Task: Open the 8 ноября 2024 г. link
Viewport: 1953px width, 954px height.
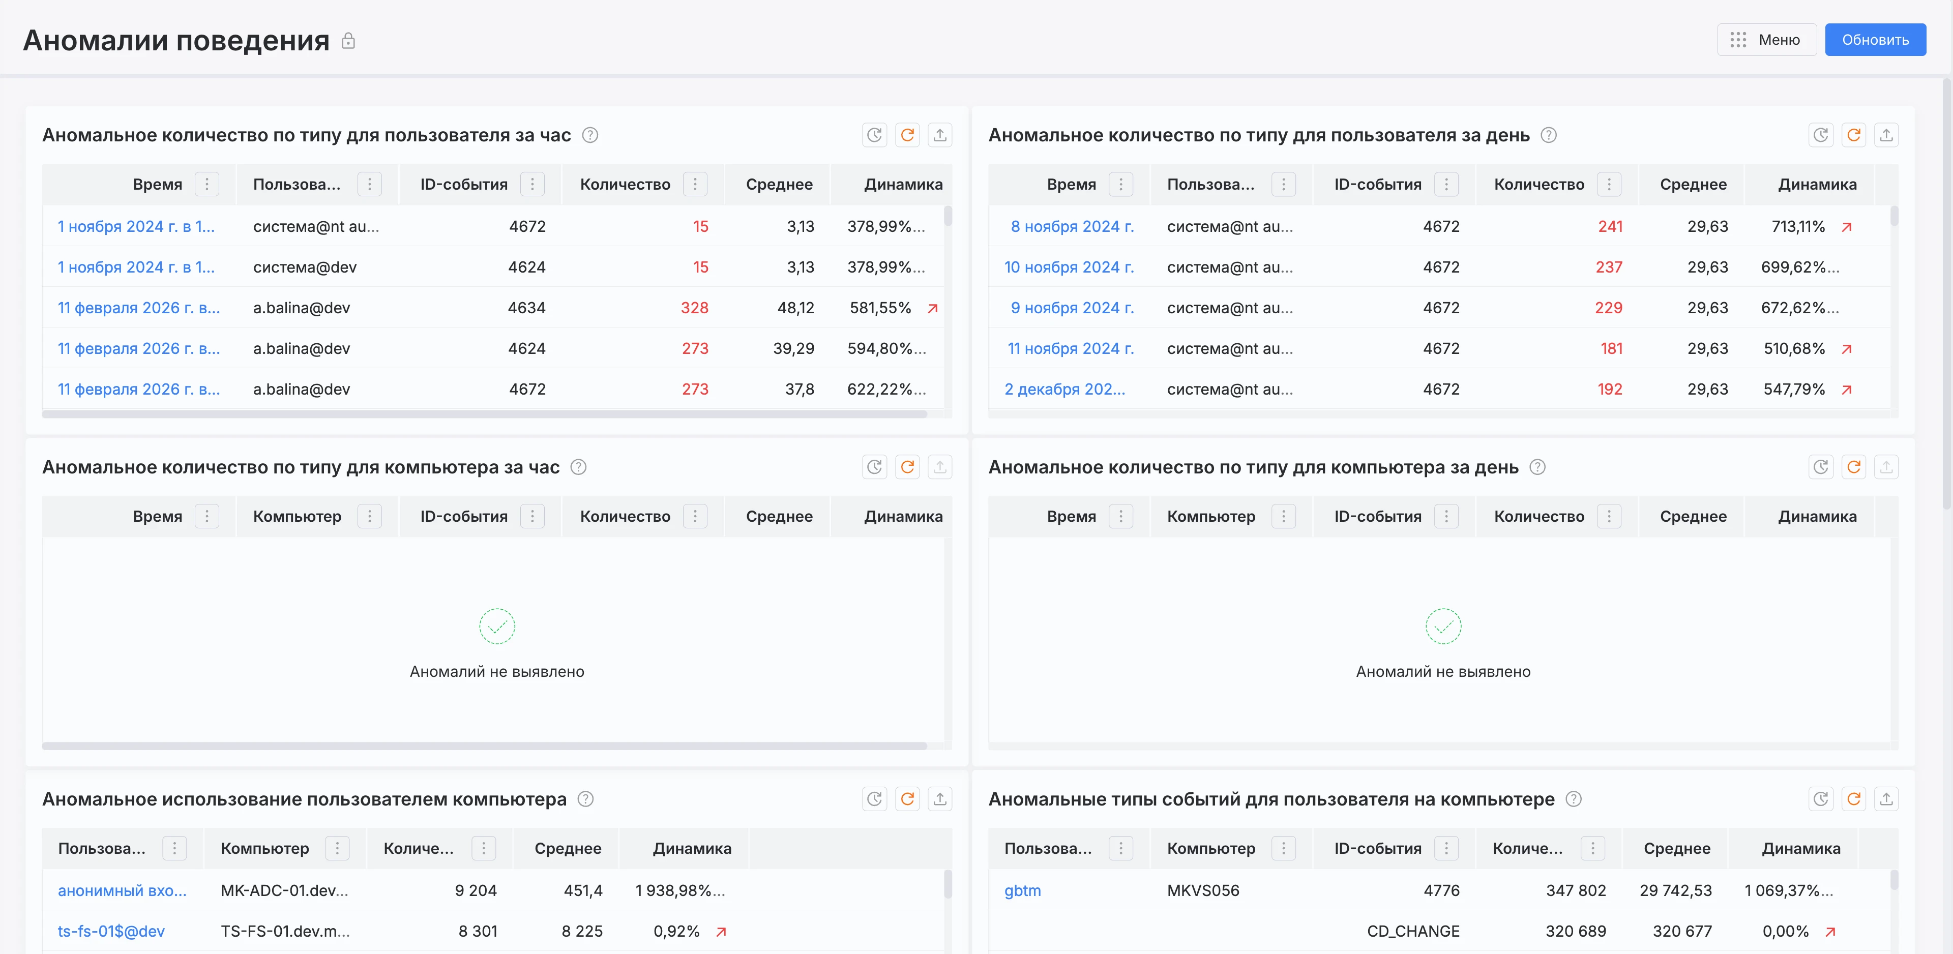Action: tap(1072, 227)
